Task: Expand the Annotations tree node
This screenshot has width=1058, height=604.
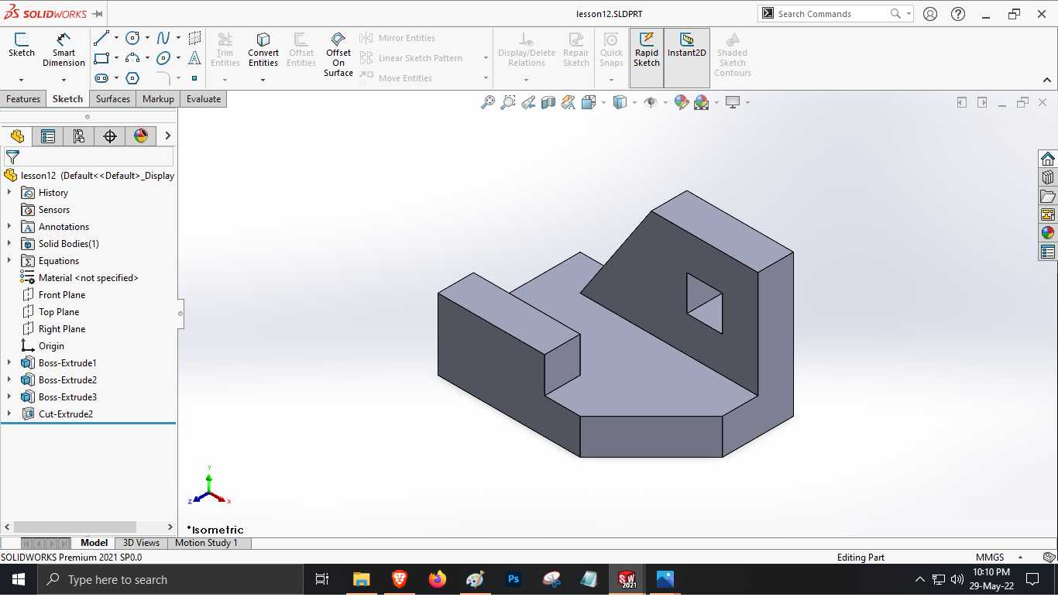Action: [9, 226]
